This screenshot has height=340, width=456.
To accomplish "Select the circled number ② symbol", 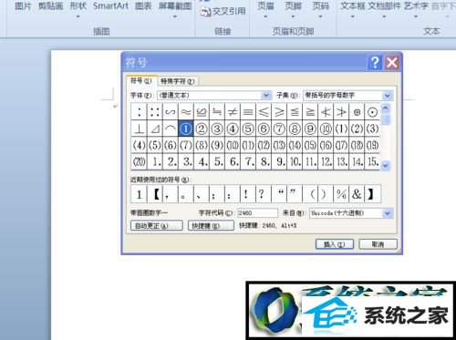I will coord(202,129).
